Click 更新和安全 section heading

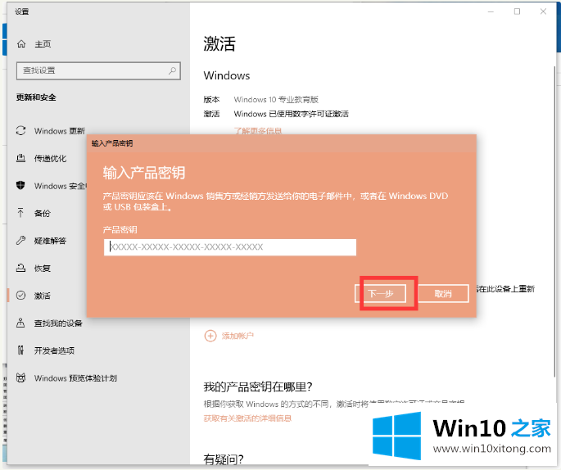36,97
